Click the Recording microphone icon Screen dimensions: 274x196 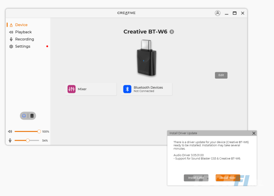11,39
